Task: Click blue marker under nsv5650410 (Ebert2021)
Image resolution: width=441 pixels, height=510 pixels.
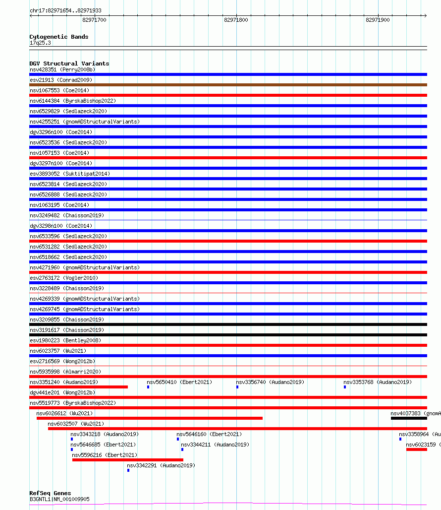Action: (x=148, y=387)
